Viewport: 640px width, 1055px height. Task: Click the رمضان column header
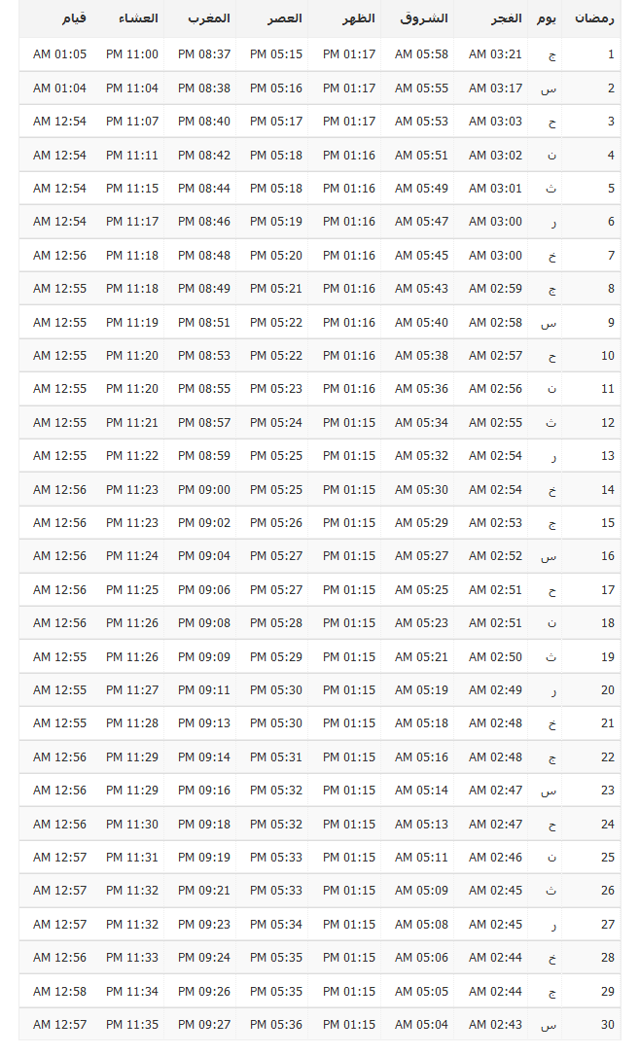593,18
